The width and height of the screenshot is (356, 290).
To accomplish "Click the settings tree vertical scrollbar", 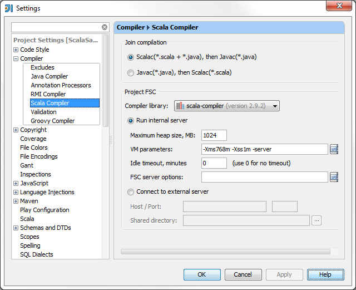I will point(106,83).
